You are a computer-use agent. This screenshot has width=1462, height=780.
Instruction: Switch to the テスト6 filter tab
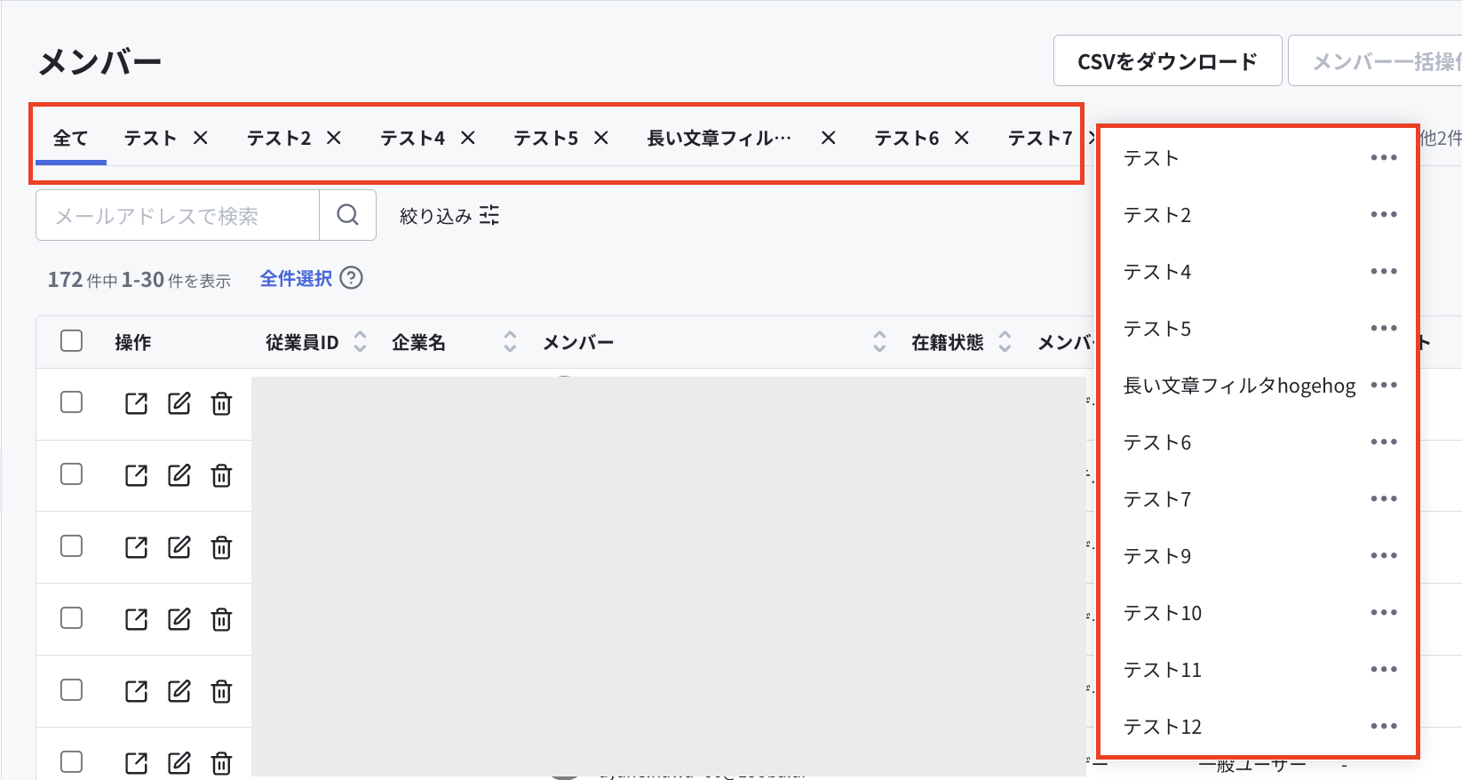907,138
